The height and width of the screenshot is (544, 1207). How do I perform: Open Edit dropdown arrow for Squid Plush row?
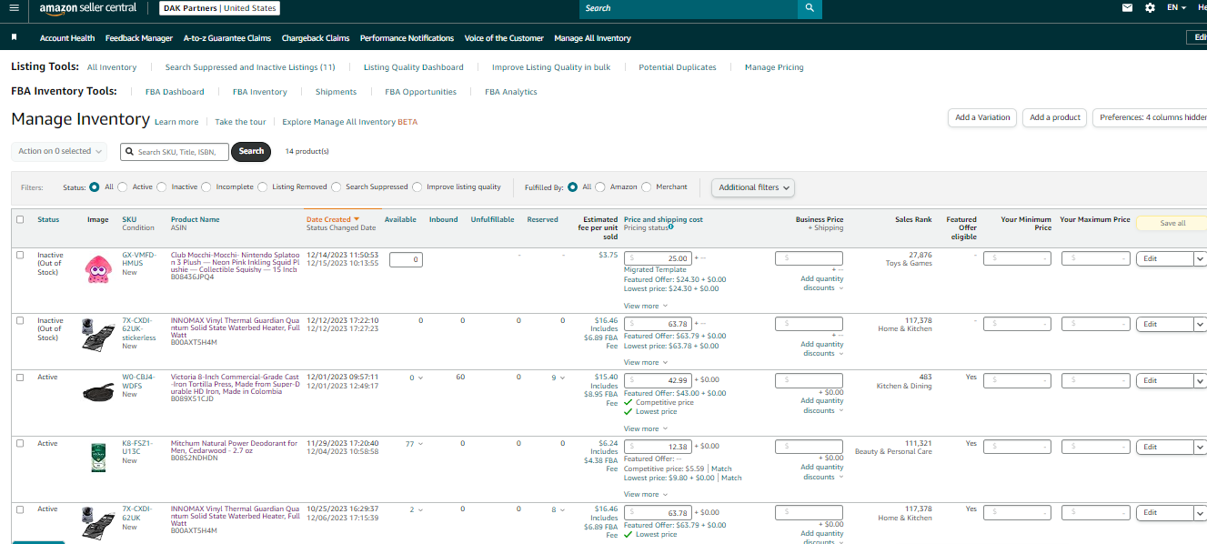click(1200, 258)
